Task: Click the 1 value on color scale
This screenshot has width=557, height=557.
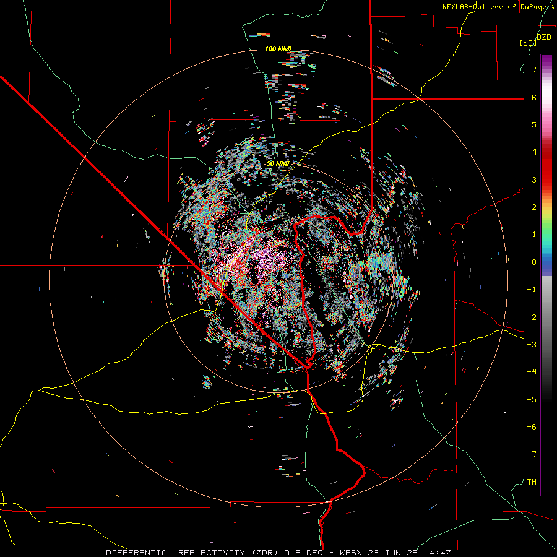Action: pyautogui.click(x=534, y=235)
